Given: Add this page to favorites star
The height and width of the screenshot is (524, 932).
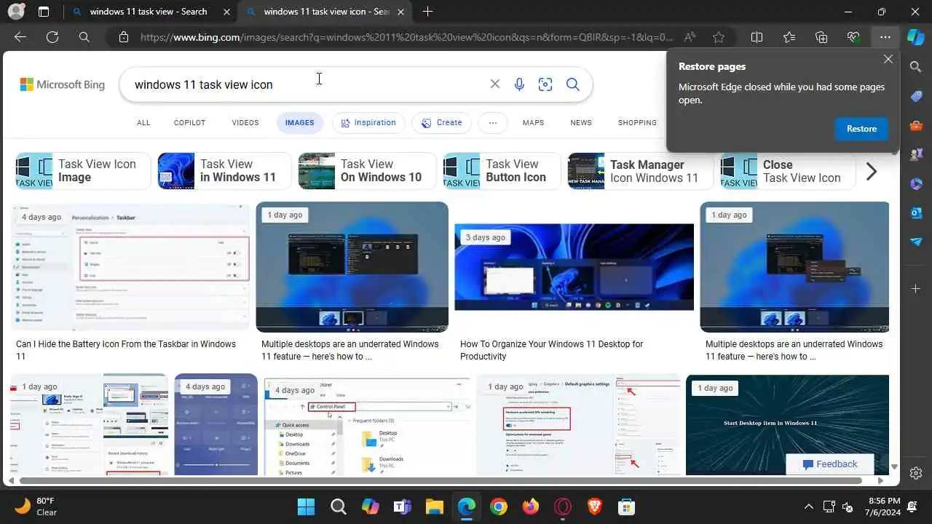Looking at the screenshot, I should pyautogui.click(x=719, y=37).
